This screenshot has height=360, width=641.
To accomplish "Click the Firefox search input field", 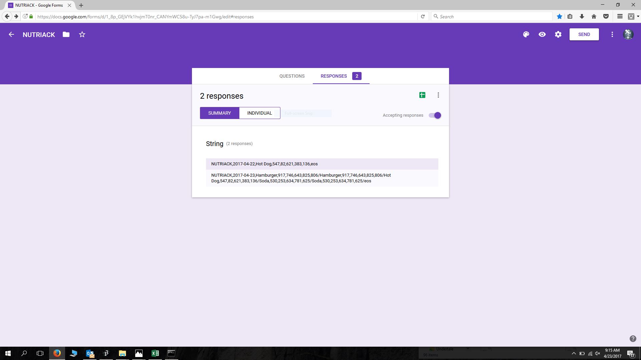I will coord(494,16).
